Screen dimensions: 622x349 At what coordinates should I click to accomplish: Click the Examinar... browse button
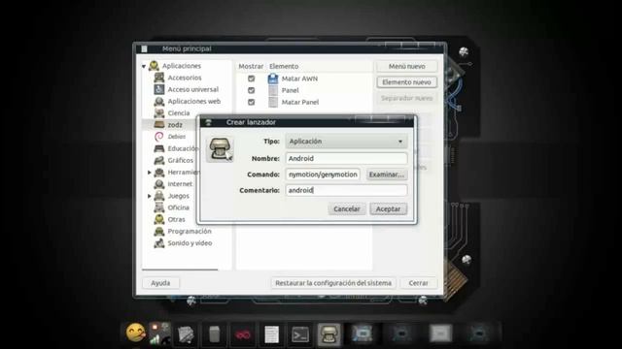tap(387, 174)
